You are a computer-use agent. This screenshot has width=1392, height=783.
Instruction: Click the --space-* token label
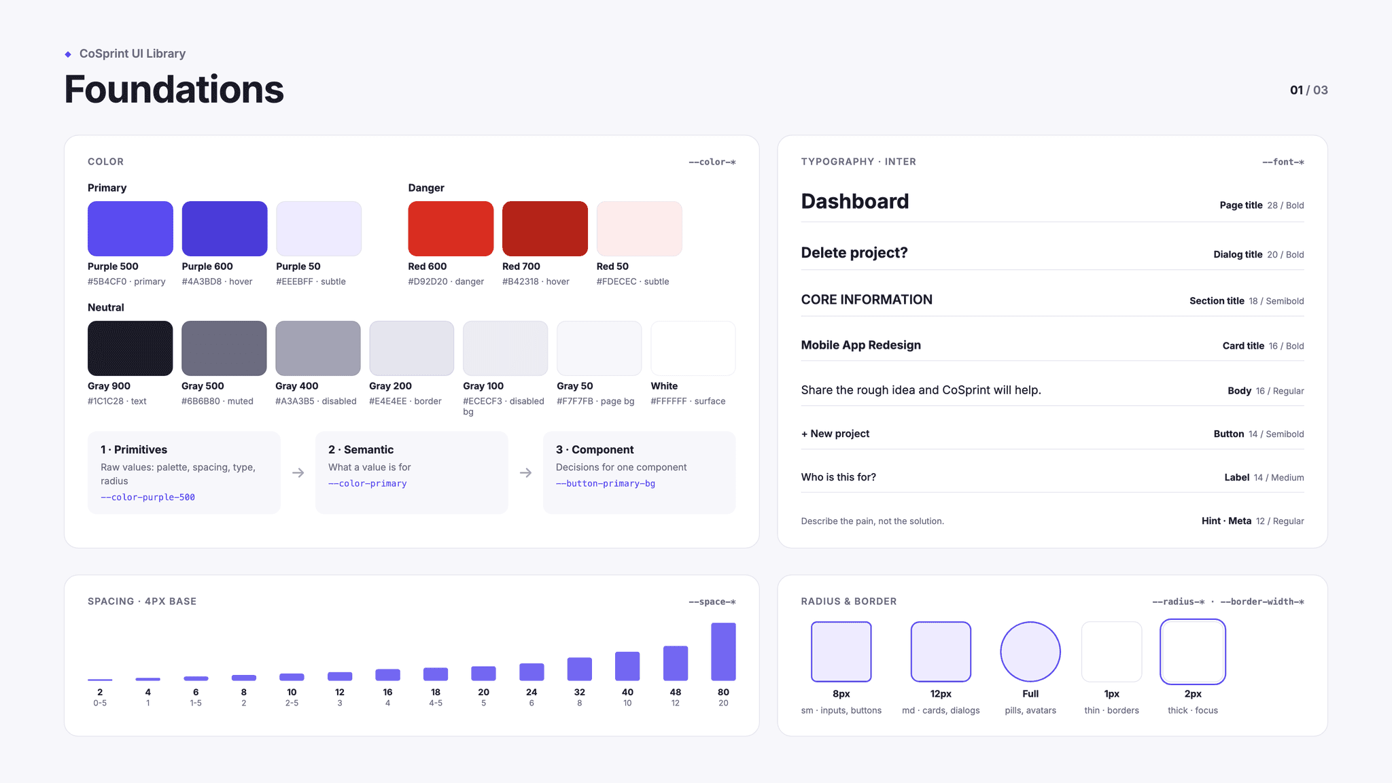tap(712, 602)
